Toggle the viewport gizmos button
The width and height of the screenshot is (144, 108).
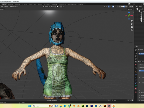point(109,7)
